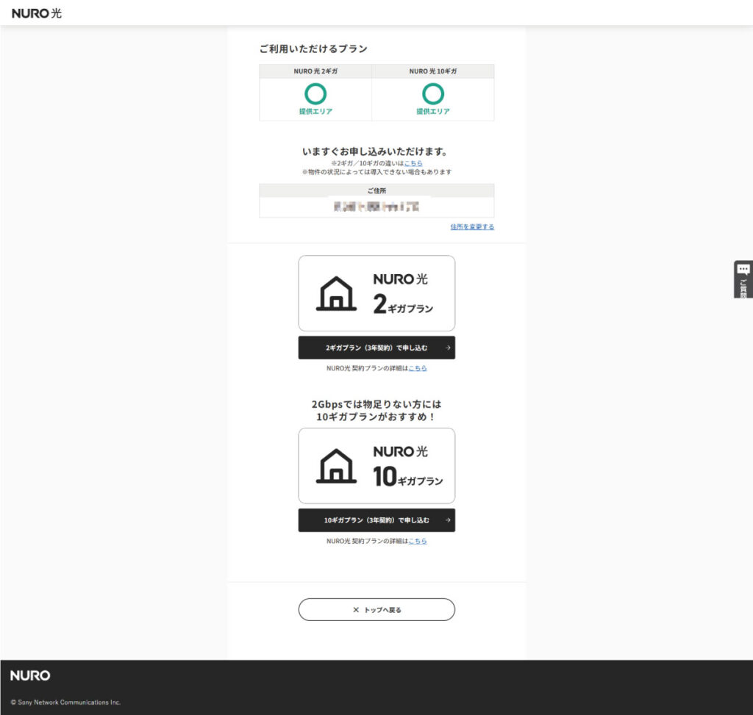Viewport: 753px width, 715px height.
Task: Click the X icon on トップへ戻る button
Action: [x=356, y=610]
